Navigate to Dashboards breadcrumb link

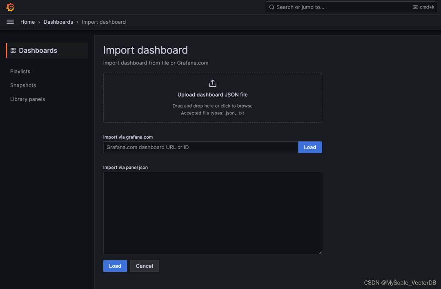(58, 22)
